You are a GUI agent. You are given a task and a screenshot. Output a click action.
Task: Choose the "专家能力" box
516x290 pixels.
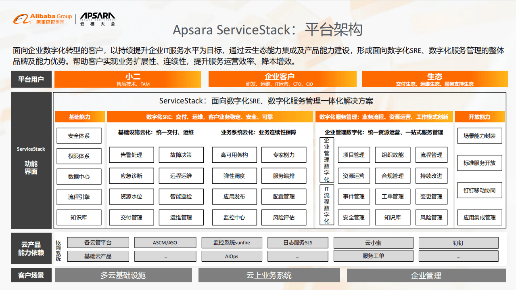point(284,155)
